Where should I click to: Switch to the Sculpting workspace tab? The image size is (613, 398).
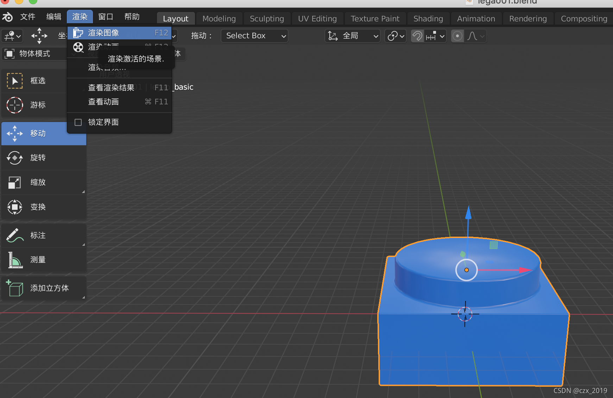tap(267, 19)
